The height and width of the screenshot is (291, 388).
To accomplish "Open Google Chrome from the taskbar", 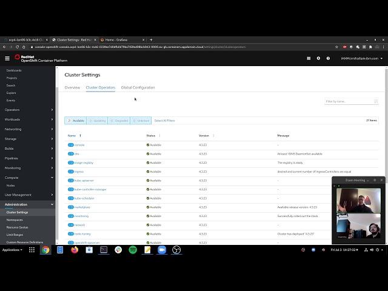I will [45, 250].
